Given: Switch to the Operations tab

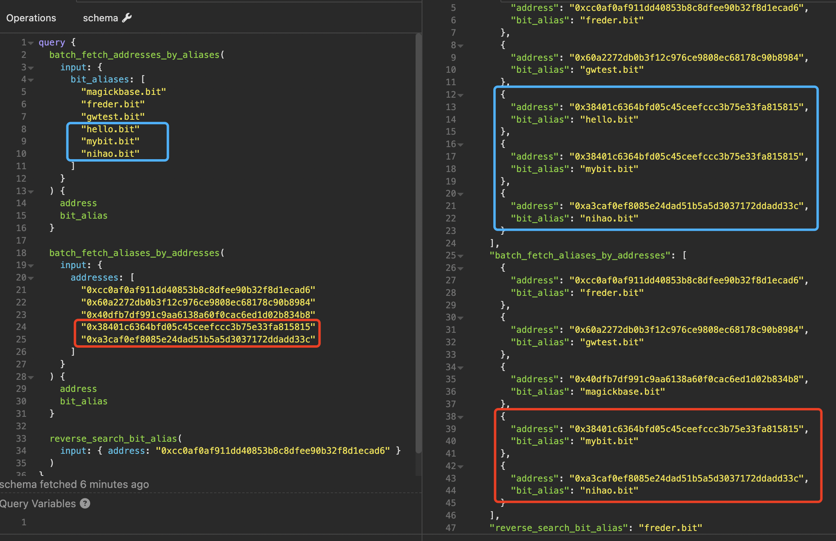Looking at the screenshot, I should click(31, 18).
